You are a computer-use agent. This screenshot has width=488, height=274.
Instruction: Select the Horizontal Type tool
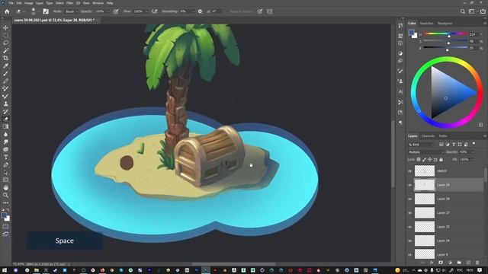[x=5, y=158]
